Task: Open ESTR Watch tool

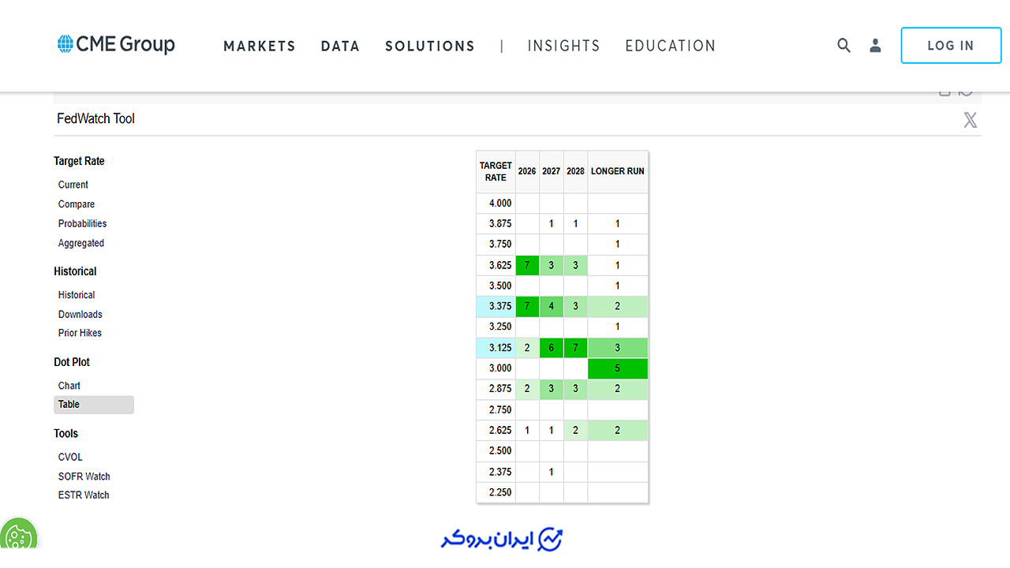Action: [84, 495]
